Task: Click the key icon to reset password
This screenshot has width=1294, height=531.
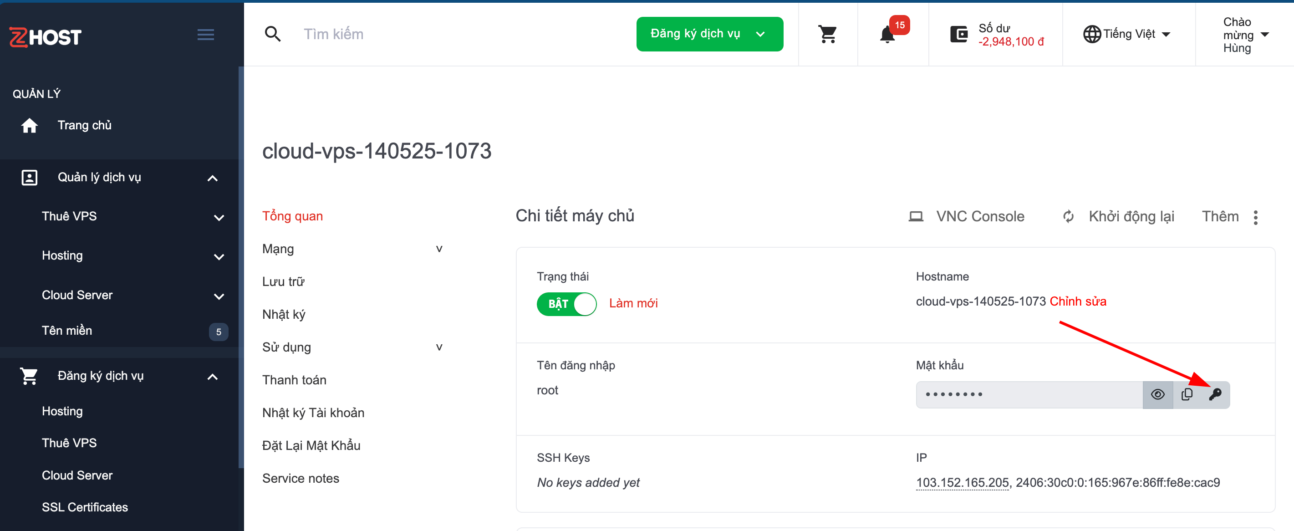Action: (1217, 394)
